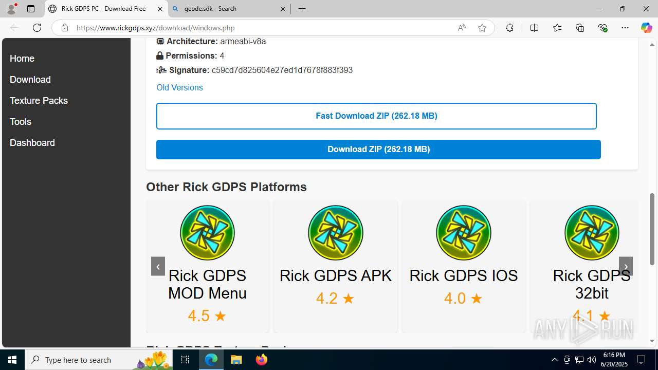Select Rick GDPS IOS title
Screen dimensions: 658x370
click(464, 275)
